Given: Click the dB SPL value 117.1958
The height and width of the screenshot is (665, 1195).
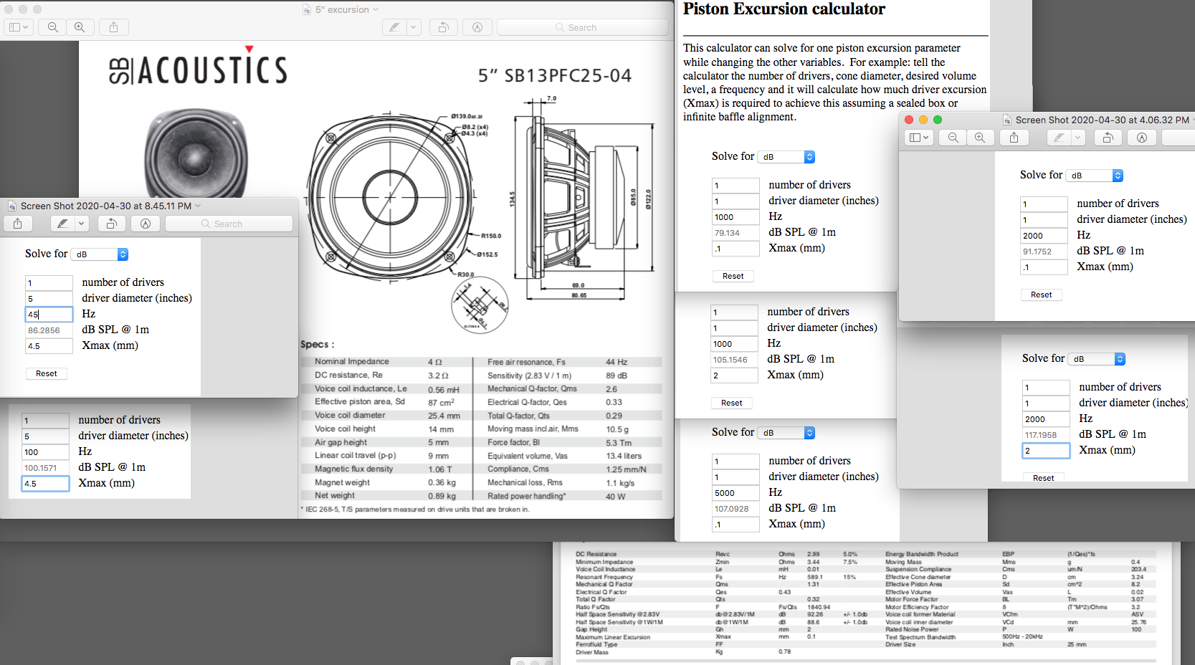Looking at the screenshot, I should click(1046, 435).
